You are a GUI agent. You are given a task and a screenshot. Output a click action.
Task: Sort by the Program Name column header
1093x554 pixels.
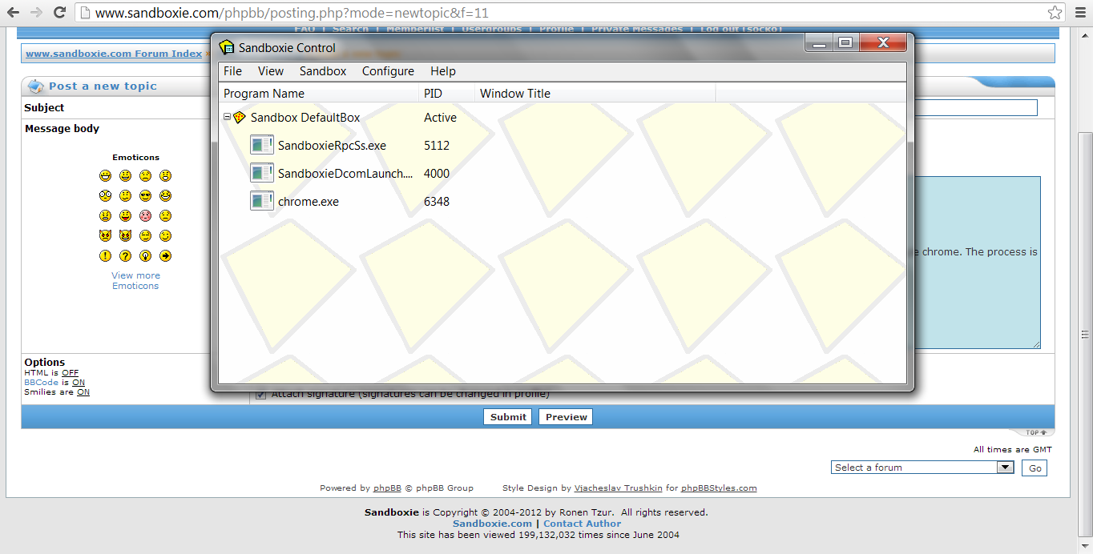click(x=319, y=94)
